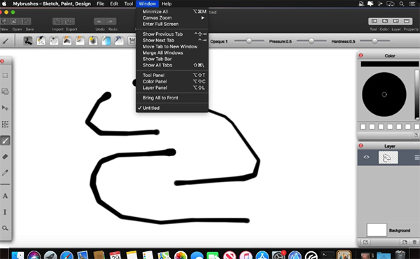This screenshot has height=259, width=420.
Task: Open the layer options hamburger menu
Action: 416,157
